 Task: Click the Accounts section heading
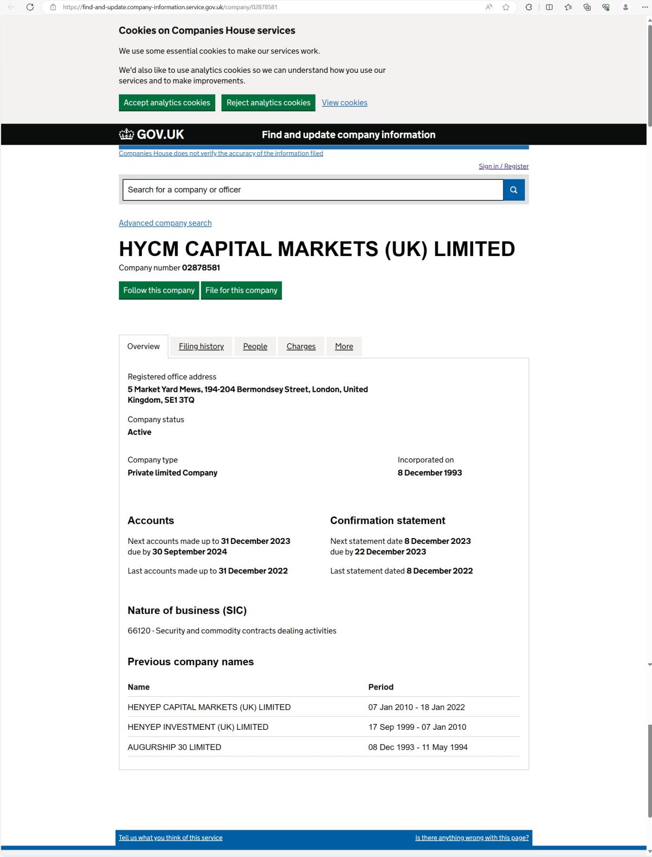tap(151, 521)
